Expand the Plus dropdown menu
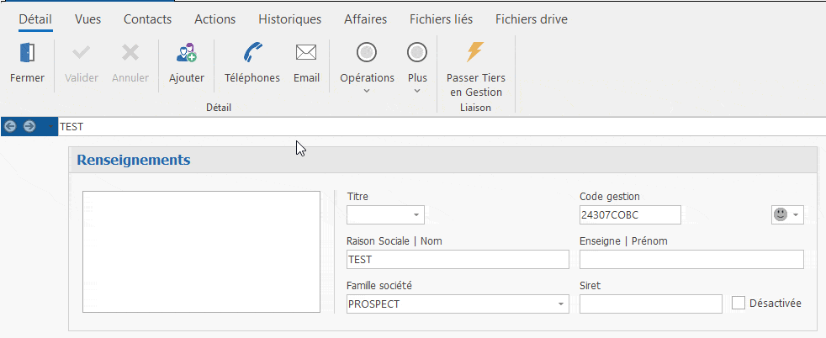Screen dimensions: 826x338 point(417,91)
